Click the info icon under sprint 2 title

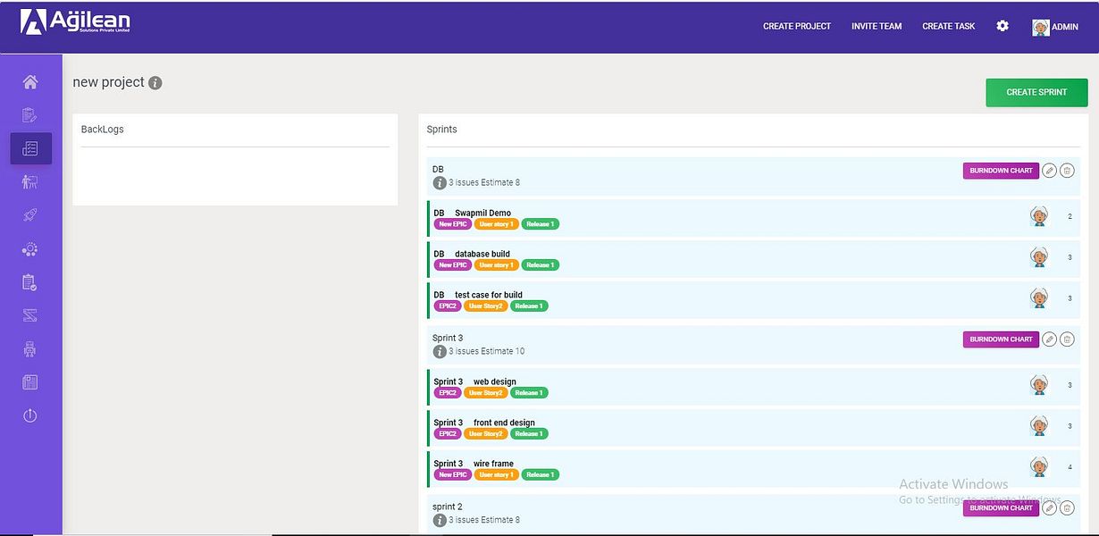440,520
